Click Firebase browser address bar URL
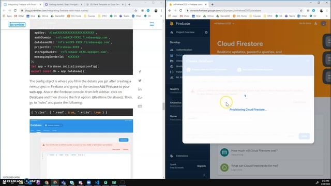The width and height of the screenshot is (331, 186). pyautogui.click(x=225, y=10)
